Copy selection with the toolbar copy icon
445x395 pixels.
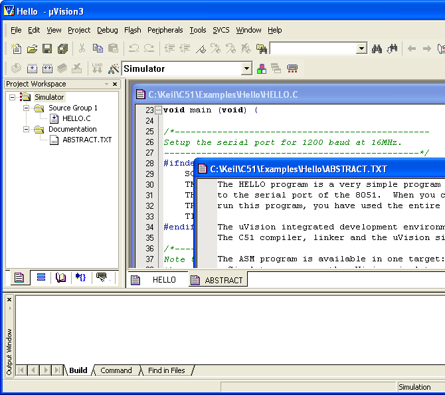coord(98,49)
